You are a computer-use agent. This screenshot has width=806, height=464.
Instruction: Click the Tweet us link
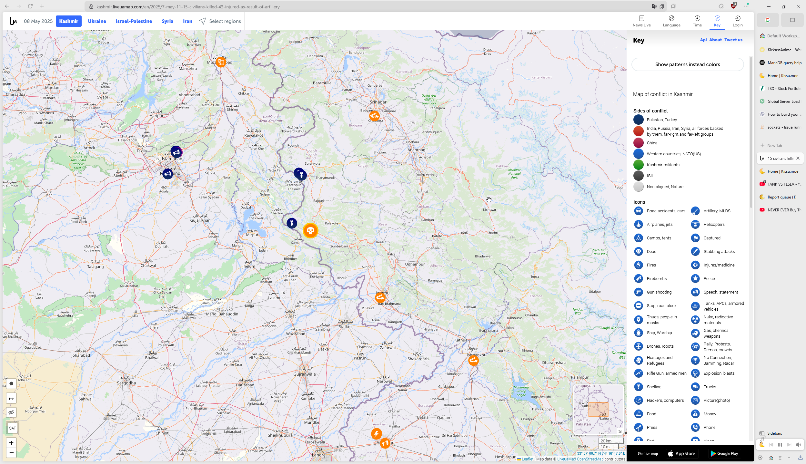tap(733, 40)
